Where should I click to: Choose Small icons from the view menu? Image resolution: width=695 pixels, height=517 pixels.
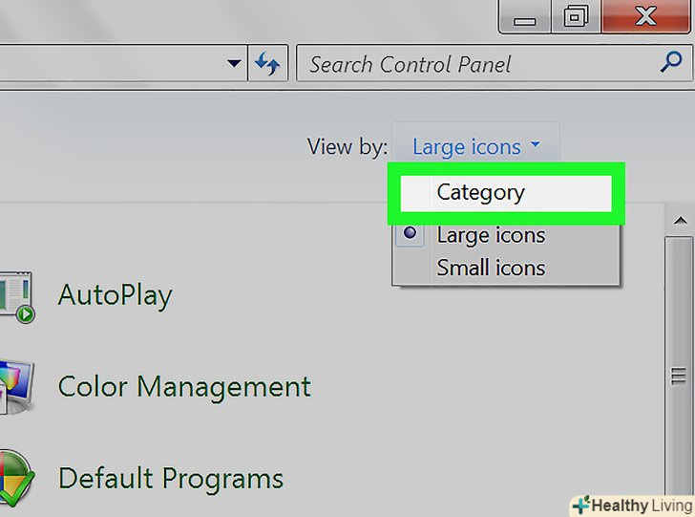pos(491,268)
